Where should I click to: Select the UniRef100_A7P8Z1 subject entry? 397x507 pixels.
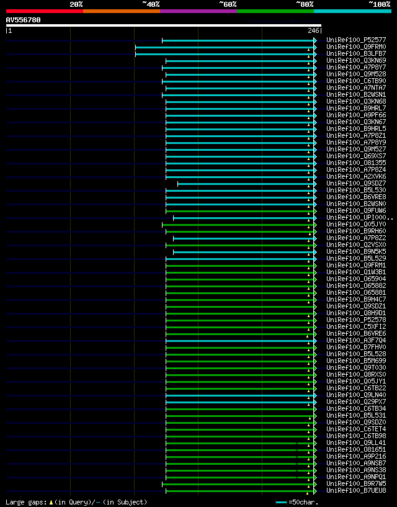click(356, 135)
